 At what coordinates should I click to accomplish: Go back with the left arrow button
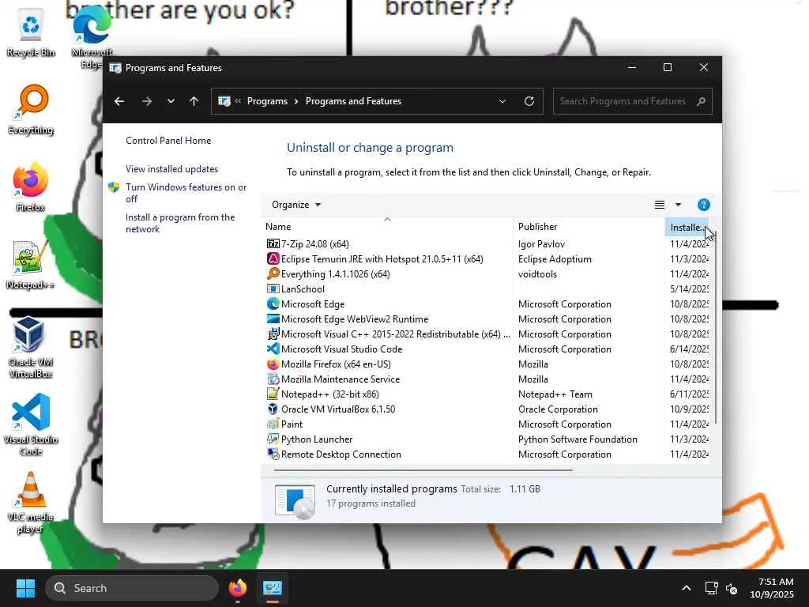coord(119,101)
